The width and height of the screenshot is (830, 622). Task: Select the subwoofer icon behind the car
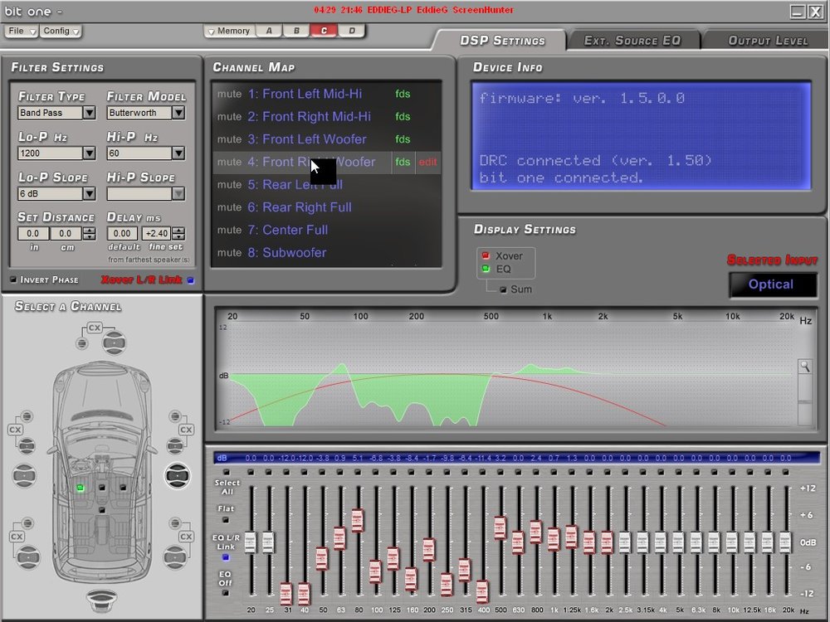tap(103, 601)
